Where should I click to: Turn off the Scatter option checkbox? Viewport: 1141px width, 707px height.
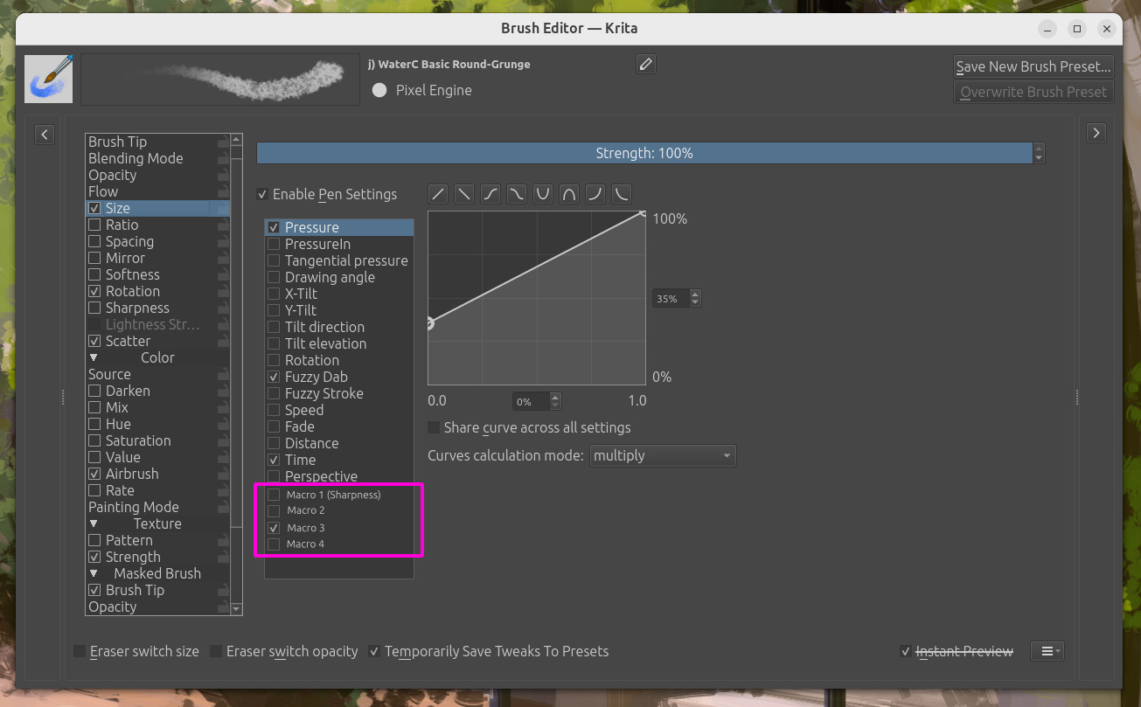pyautogui.click(x=94, y=341)
